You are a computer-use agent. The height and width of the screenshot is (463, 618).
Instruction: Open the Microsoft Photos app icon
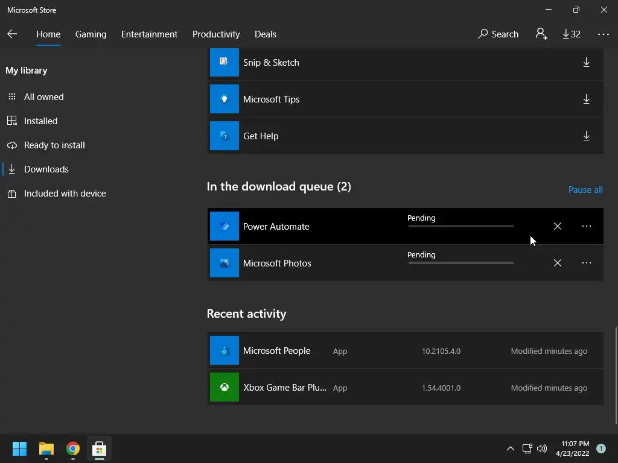click(x=225, y=263)
